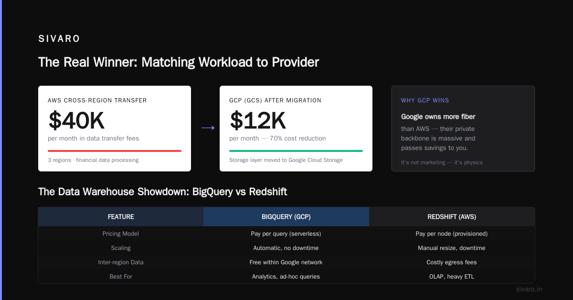Select 'Free within Google network' cell
The image size is (573, 300).
(x=286, y=262)
